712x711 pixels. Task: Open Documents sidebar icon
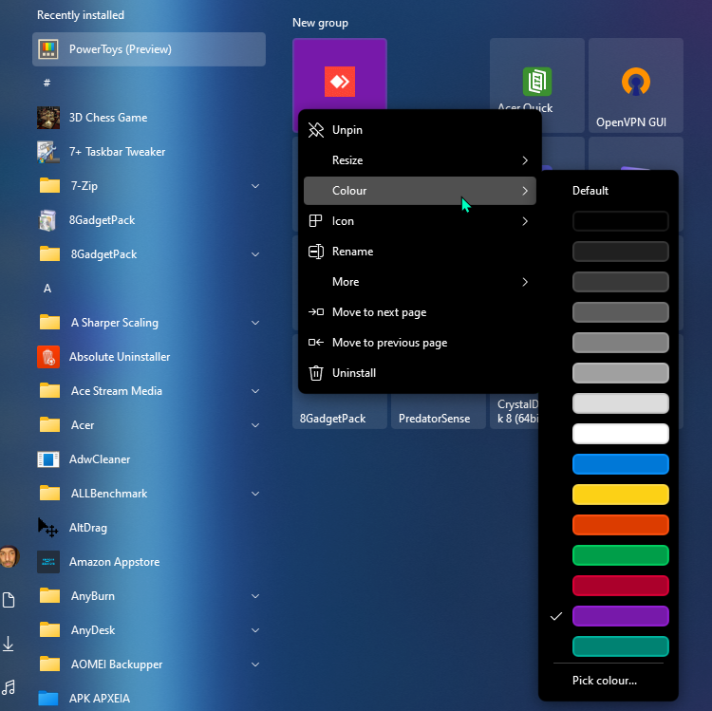(x=9, y=600)
